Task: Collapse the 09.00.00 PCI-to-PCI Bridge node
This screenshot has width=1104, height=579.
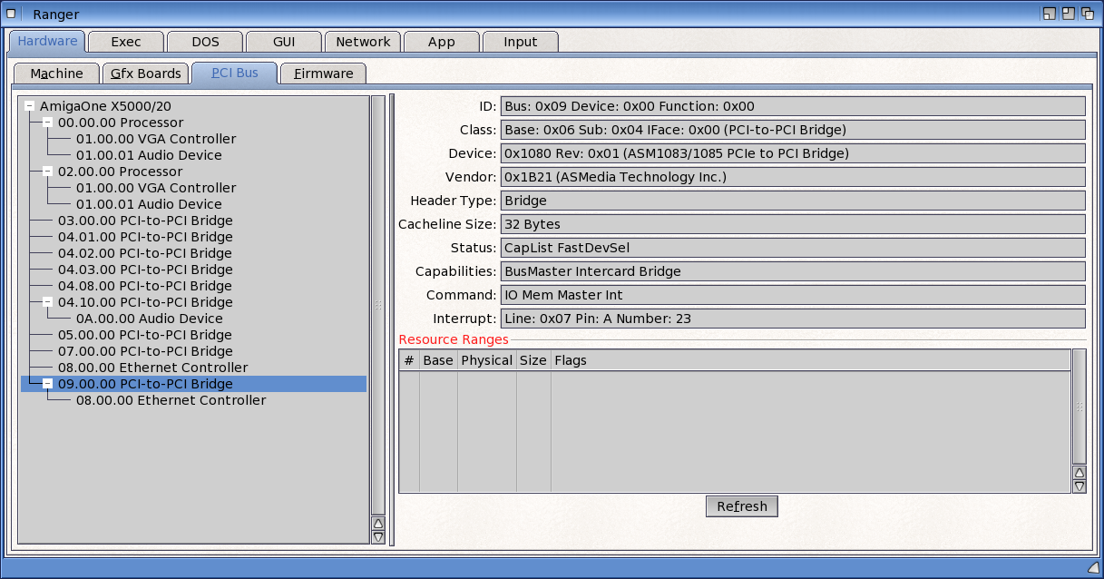Action: [x=48, y=384]
